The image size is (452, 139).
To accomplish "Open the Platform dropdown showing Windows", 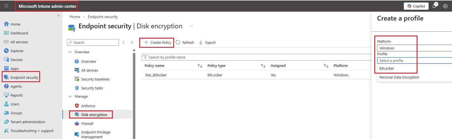I will click(414, 48).
